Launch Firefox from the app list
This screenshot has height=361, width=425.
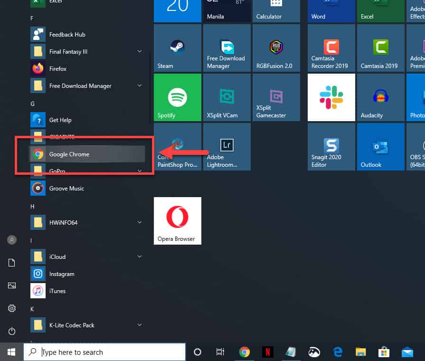(x=87, y=68)
